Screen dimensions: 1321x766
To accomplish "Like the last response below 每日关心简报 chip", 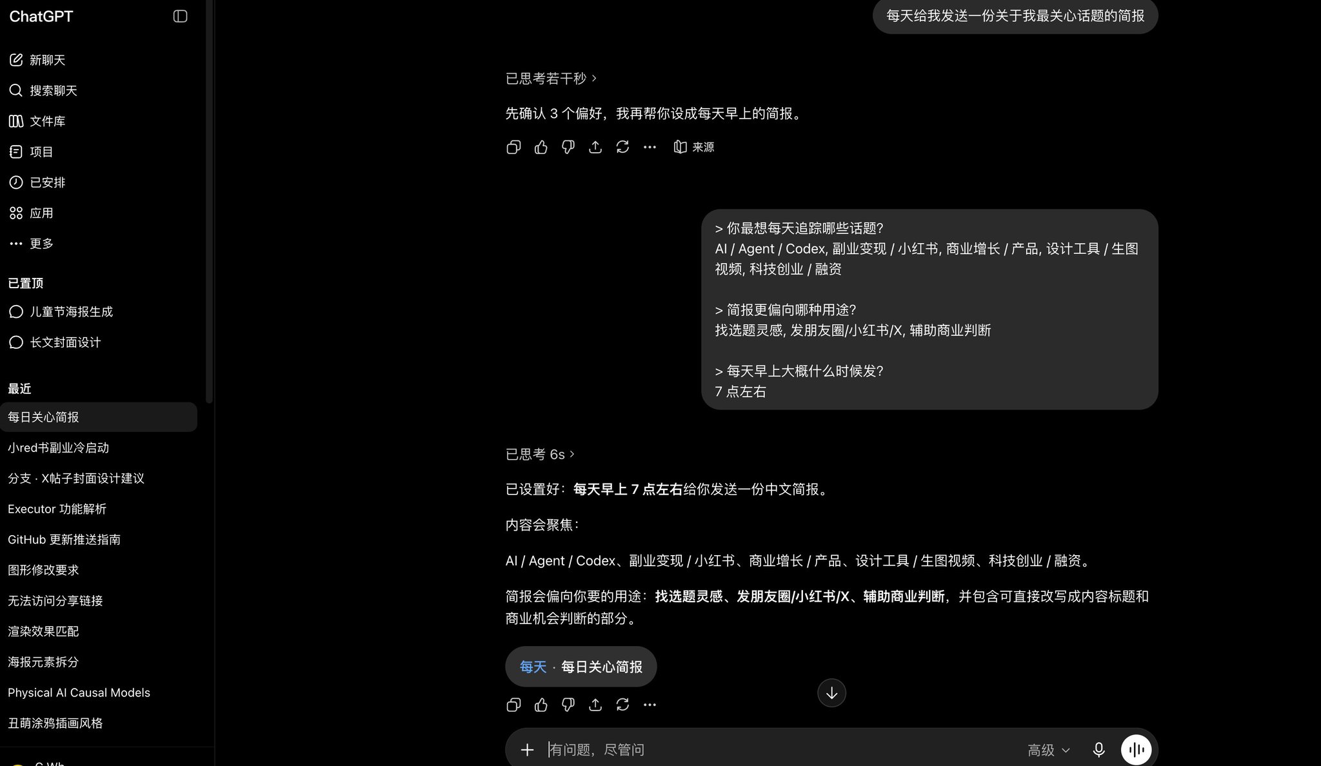I will (x=541, y=705).
